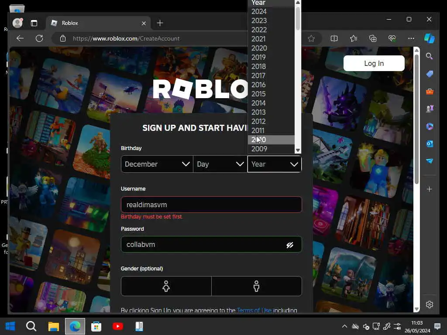The image size is (447, 335).
Task: Show hidden tray icons chevron
Action: (x=344, y=326)
